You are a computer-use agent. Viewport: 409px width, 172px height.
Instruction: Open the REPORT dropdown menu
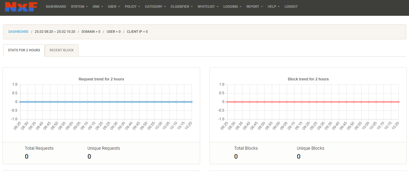pyautogui.click(x=254, y=6)
